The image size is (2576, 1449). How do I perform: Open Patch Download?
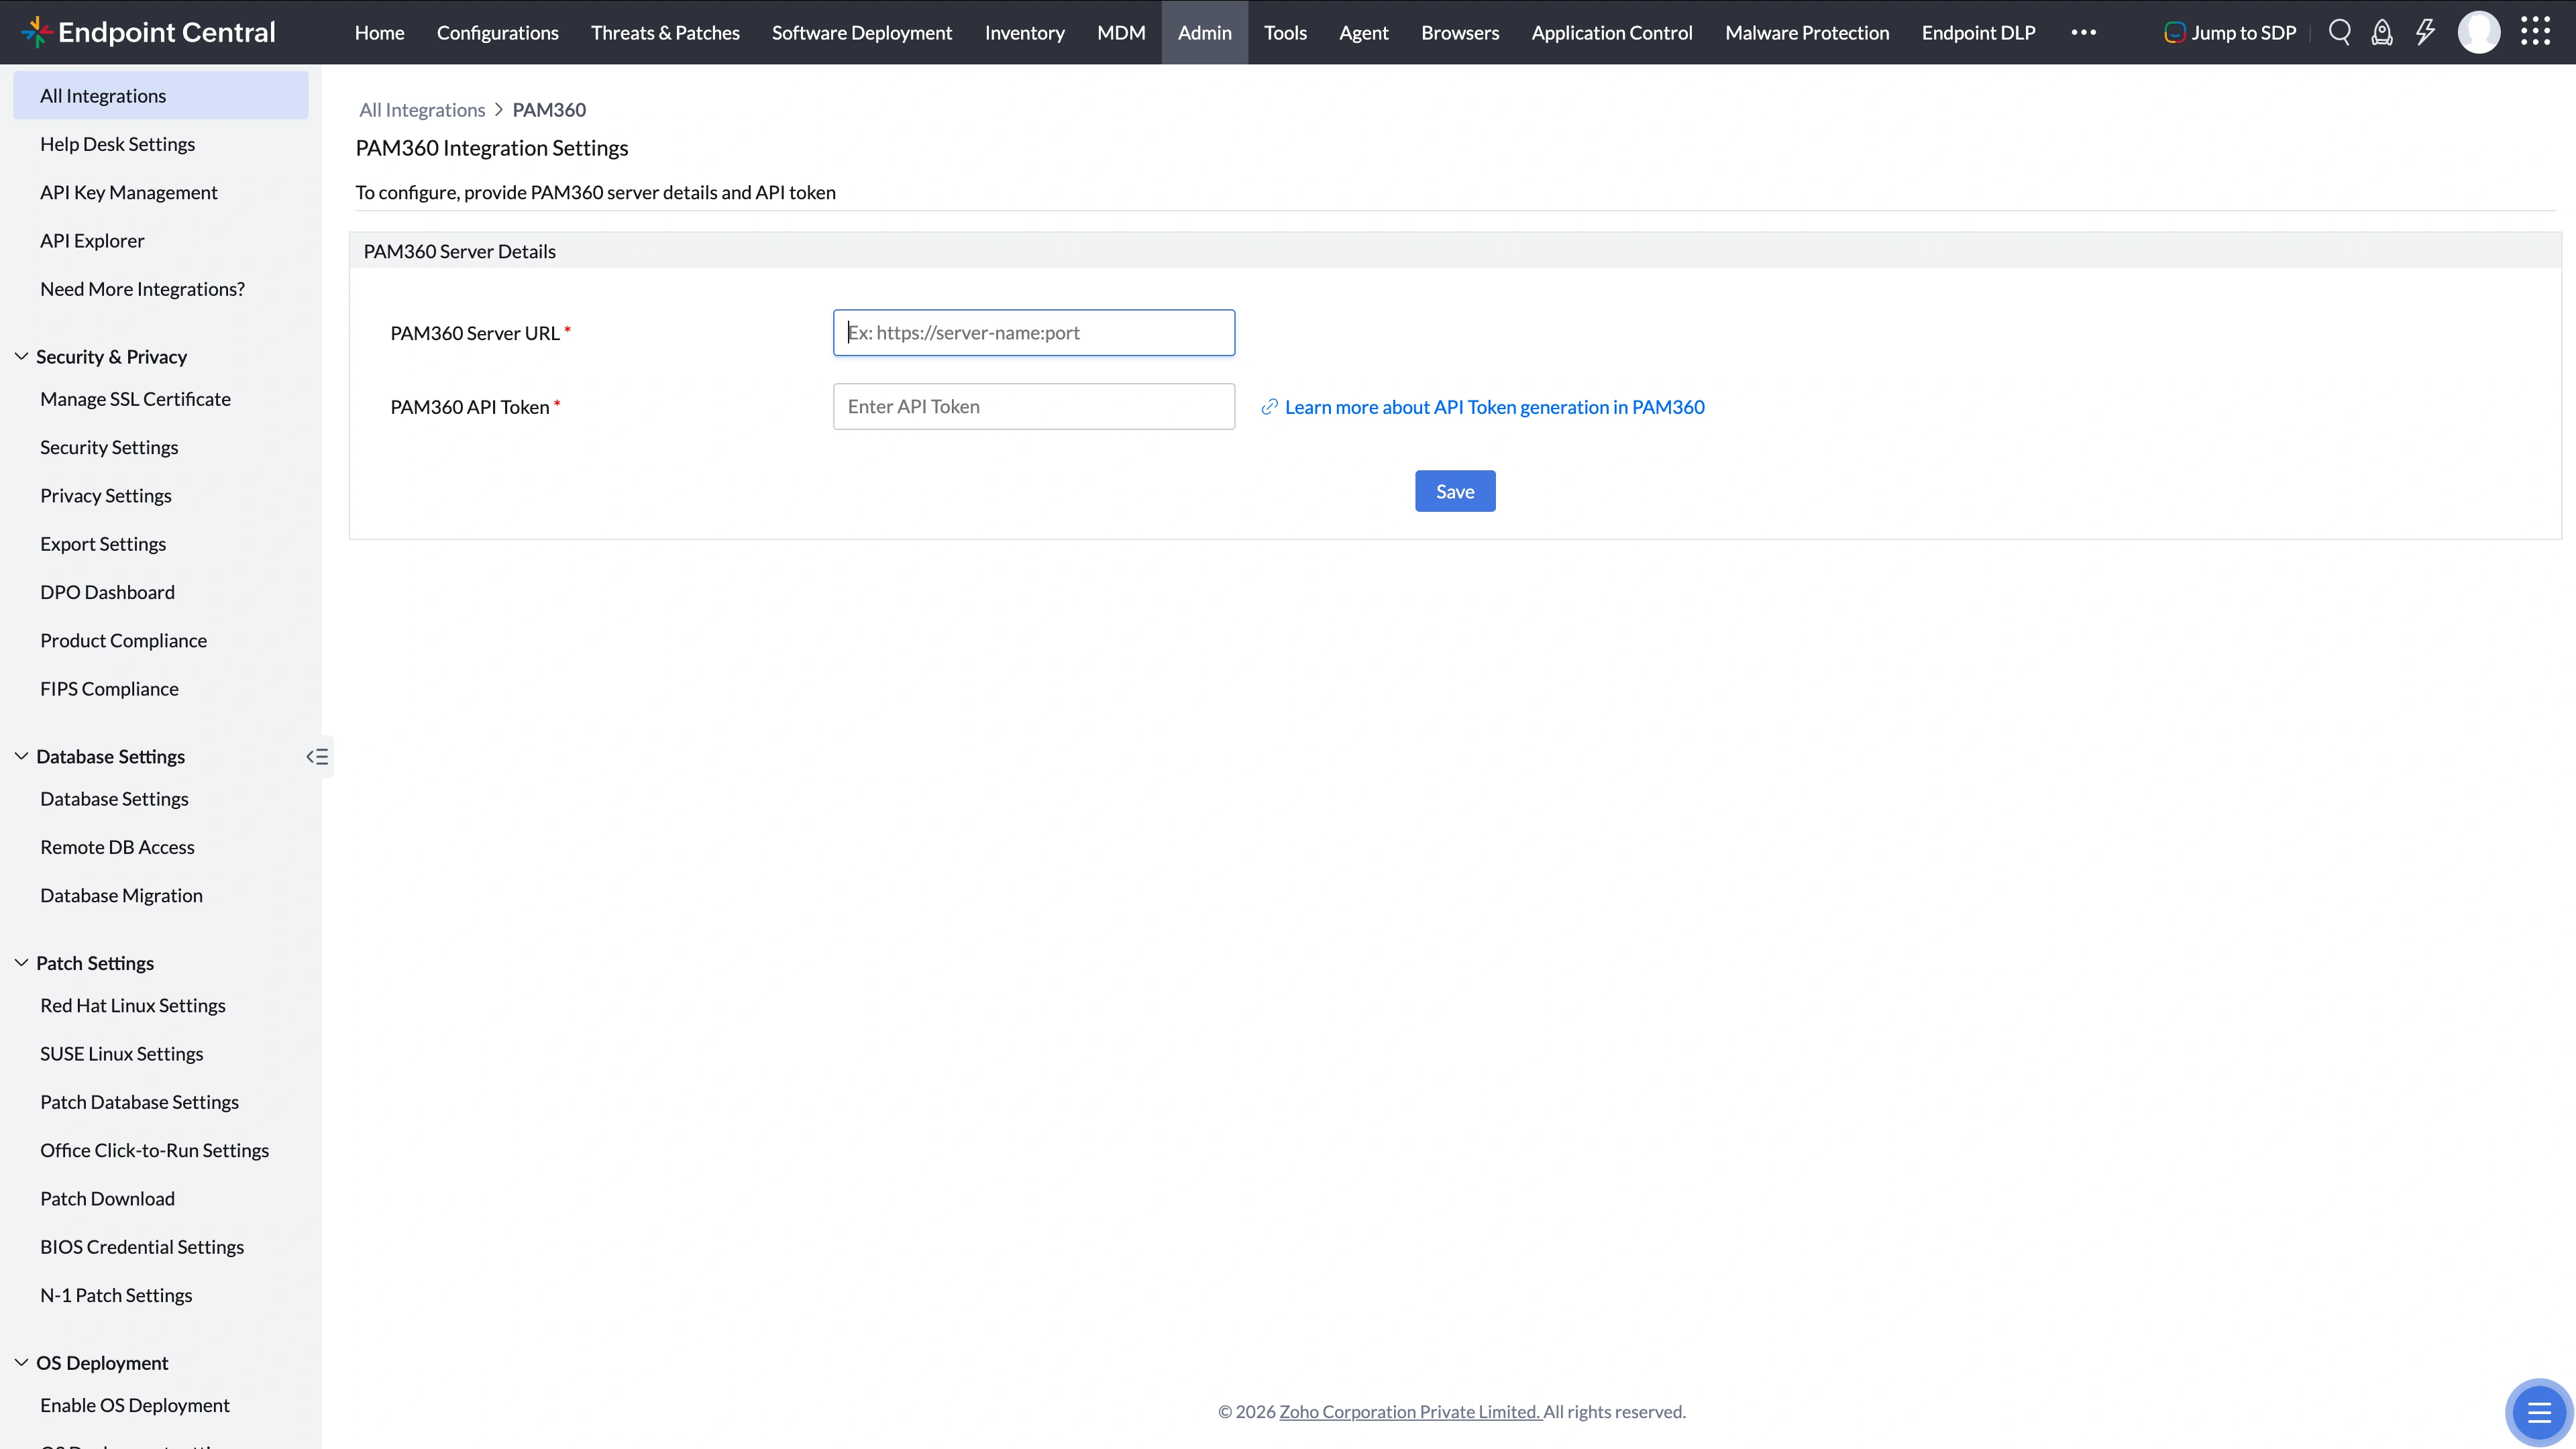point(107,1199)
